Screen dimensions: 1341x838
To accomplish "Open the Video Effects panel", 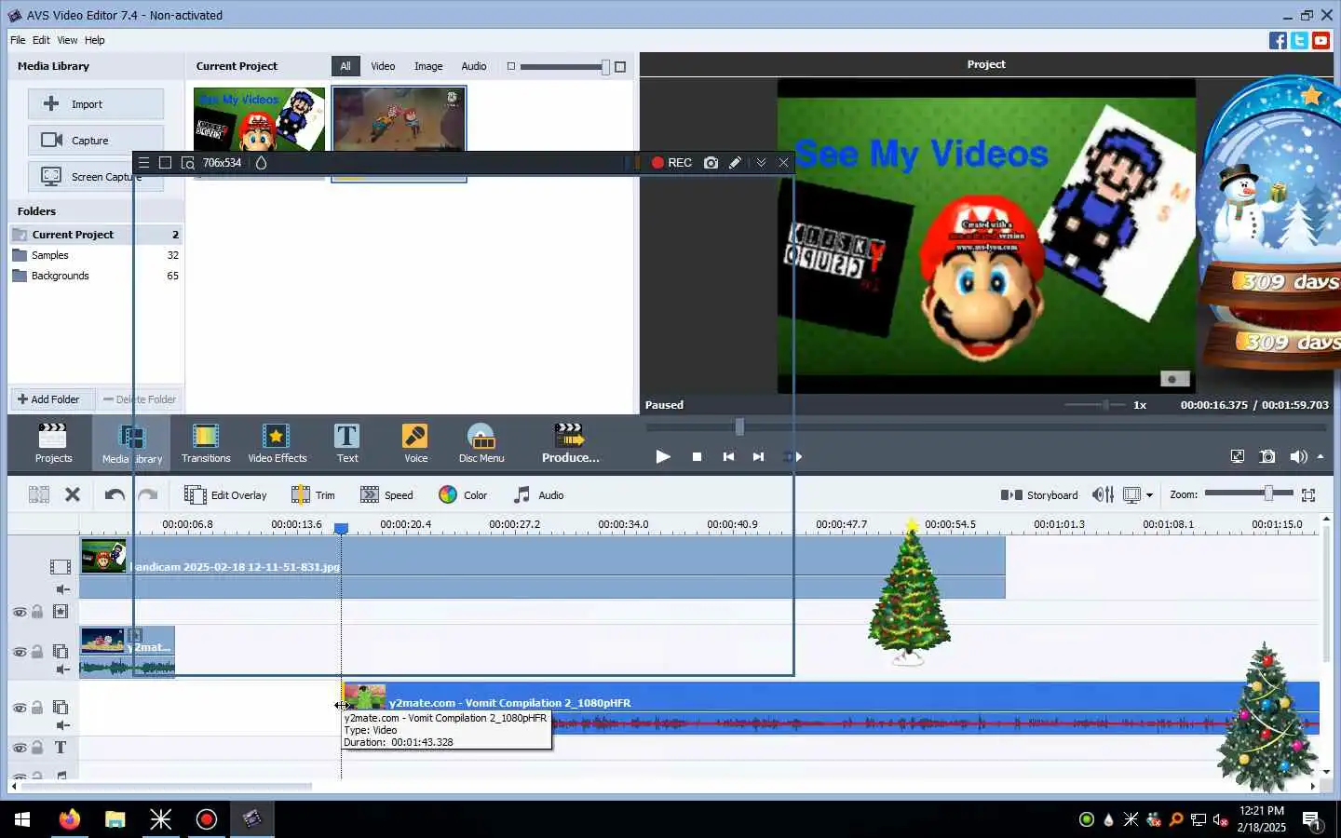I will (x=277, y=442).
